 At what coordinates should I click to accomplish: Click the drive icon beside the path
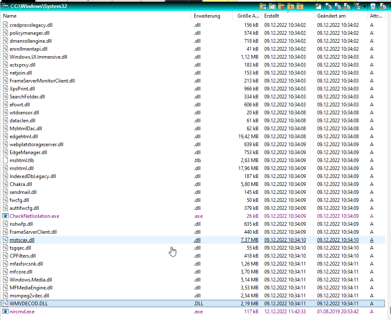point(5,6)
